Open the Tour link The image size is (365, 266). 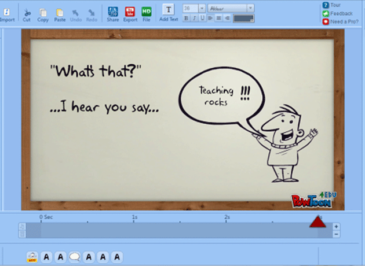coord(335,5)
